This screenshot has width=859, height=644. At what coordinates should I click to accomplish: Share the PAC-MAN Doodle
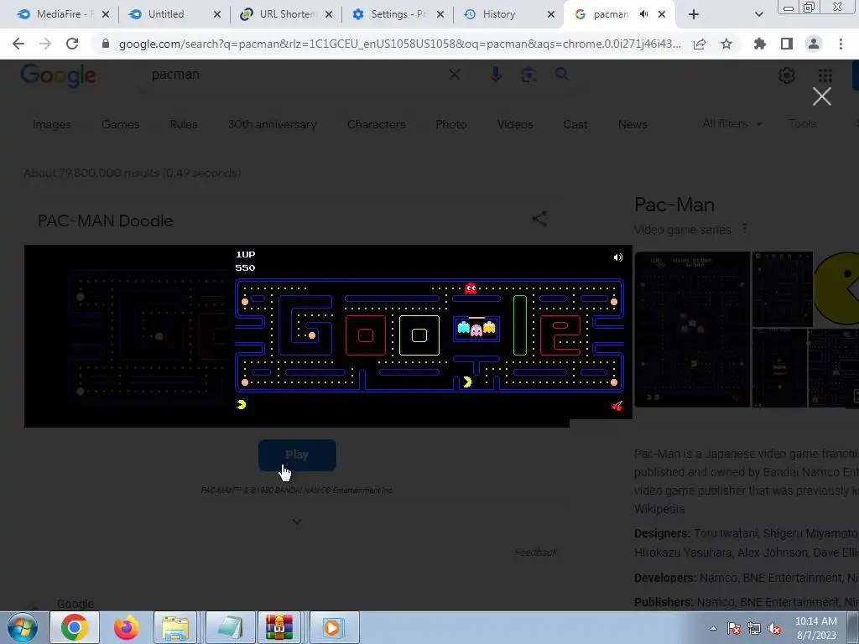point(539,219)
